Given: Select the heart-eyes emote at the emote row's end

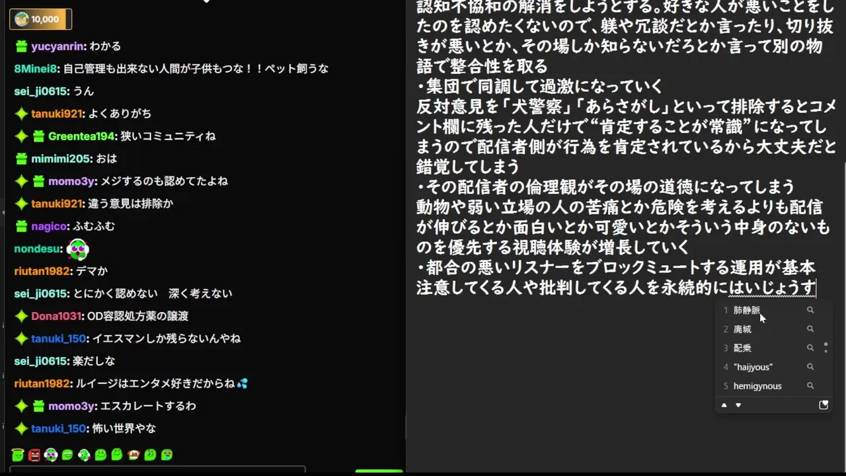Looking at the screenshot, I should coord(167,455).
